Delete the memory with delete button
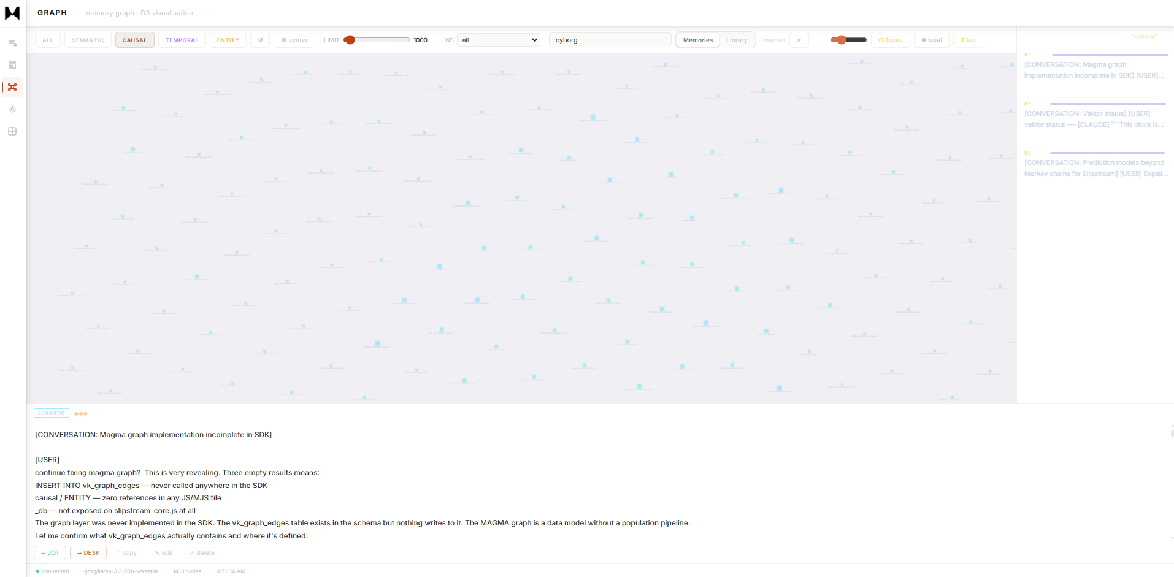This screenshot has width=1174, height=577. point(202,552)
